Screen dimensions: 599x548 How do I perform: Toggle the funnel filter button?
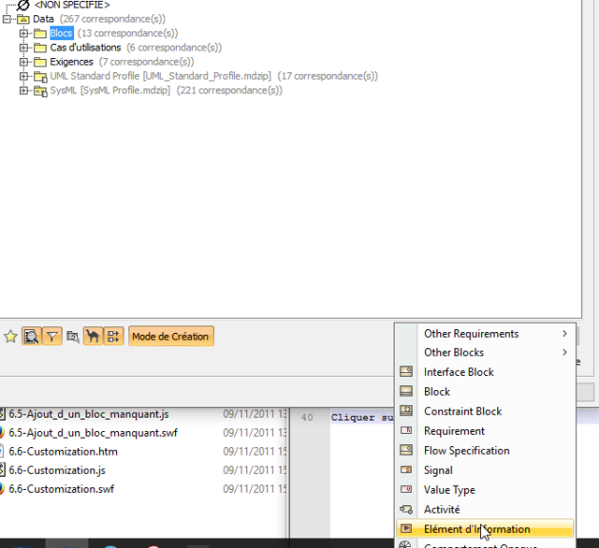point(51,336)
